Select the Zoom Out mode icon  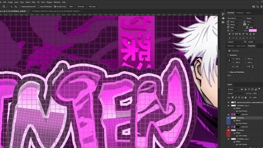16,7
